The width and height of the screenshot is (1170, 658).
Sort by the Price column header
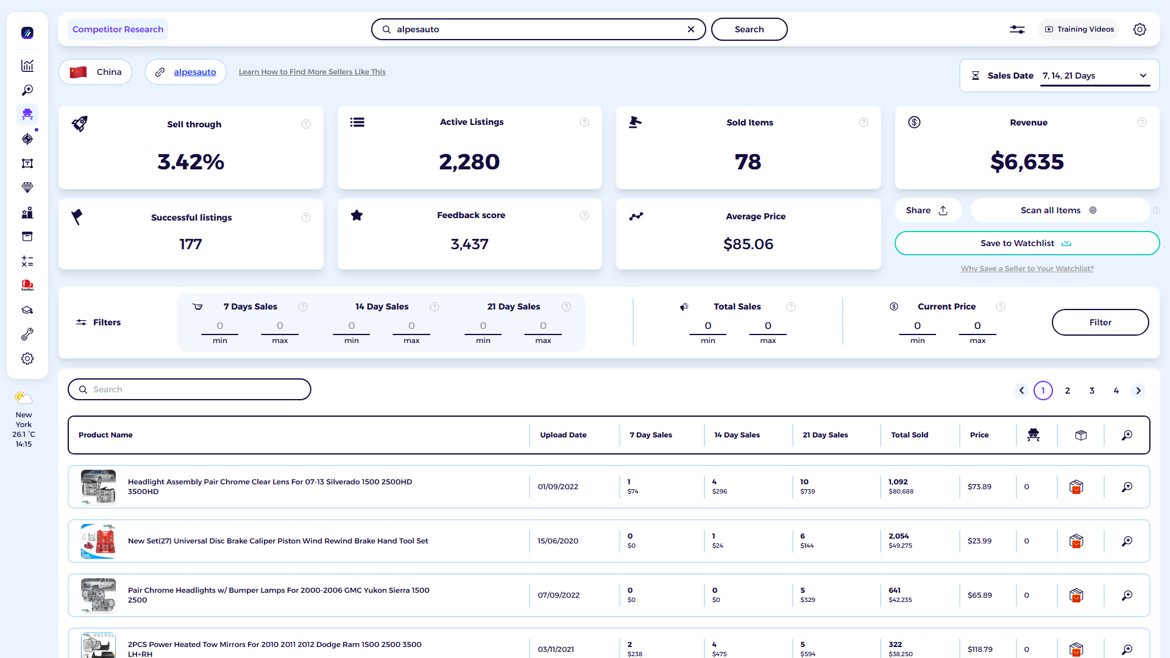coord(979,435)
